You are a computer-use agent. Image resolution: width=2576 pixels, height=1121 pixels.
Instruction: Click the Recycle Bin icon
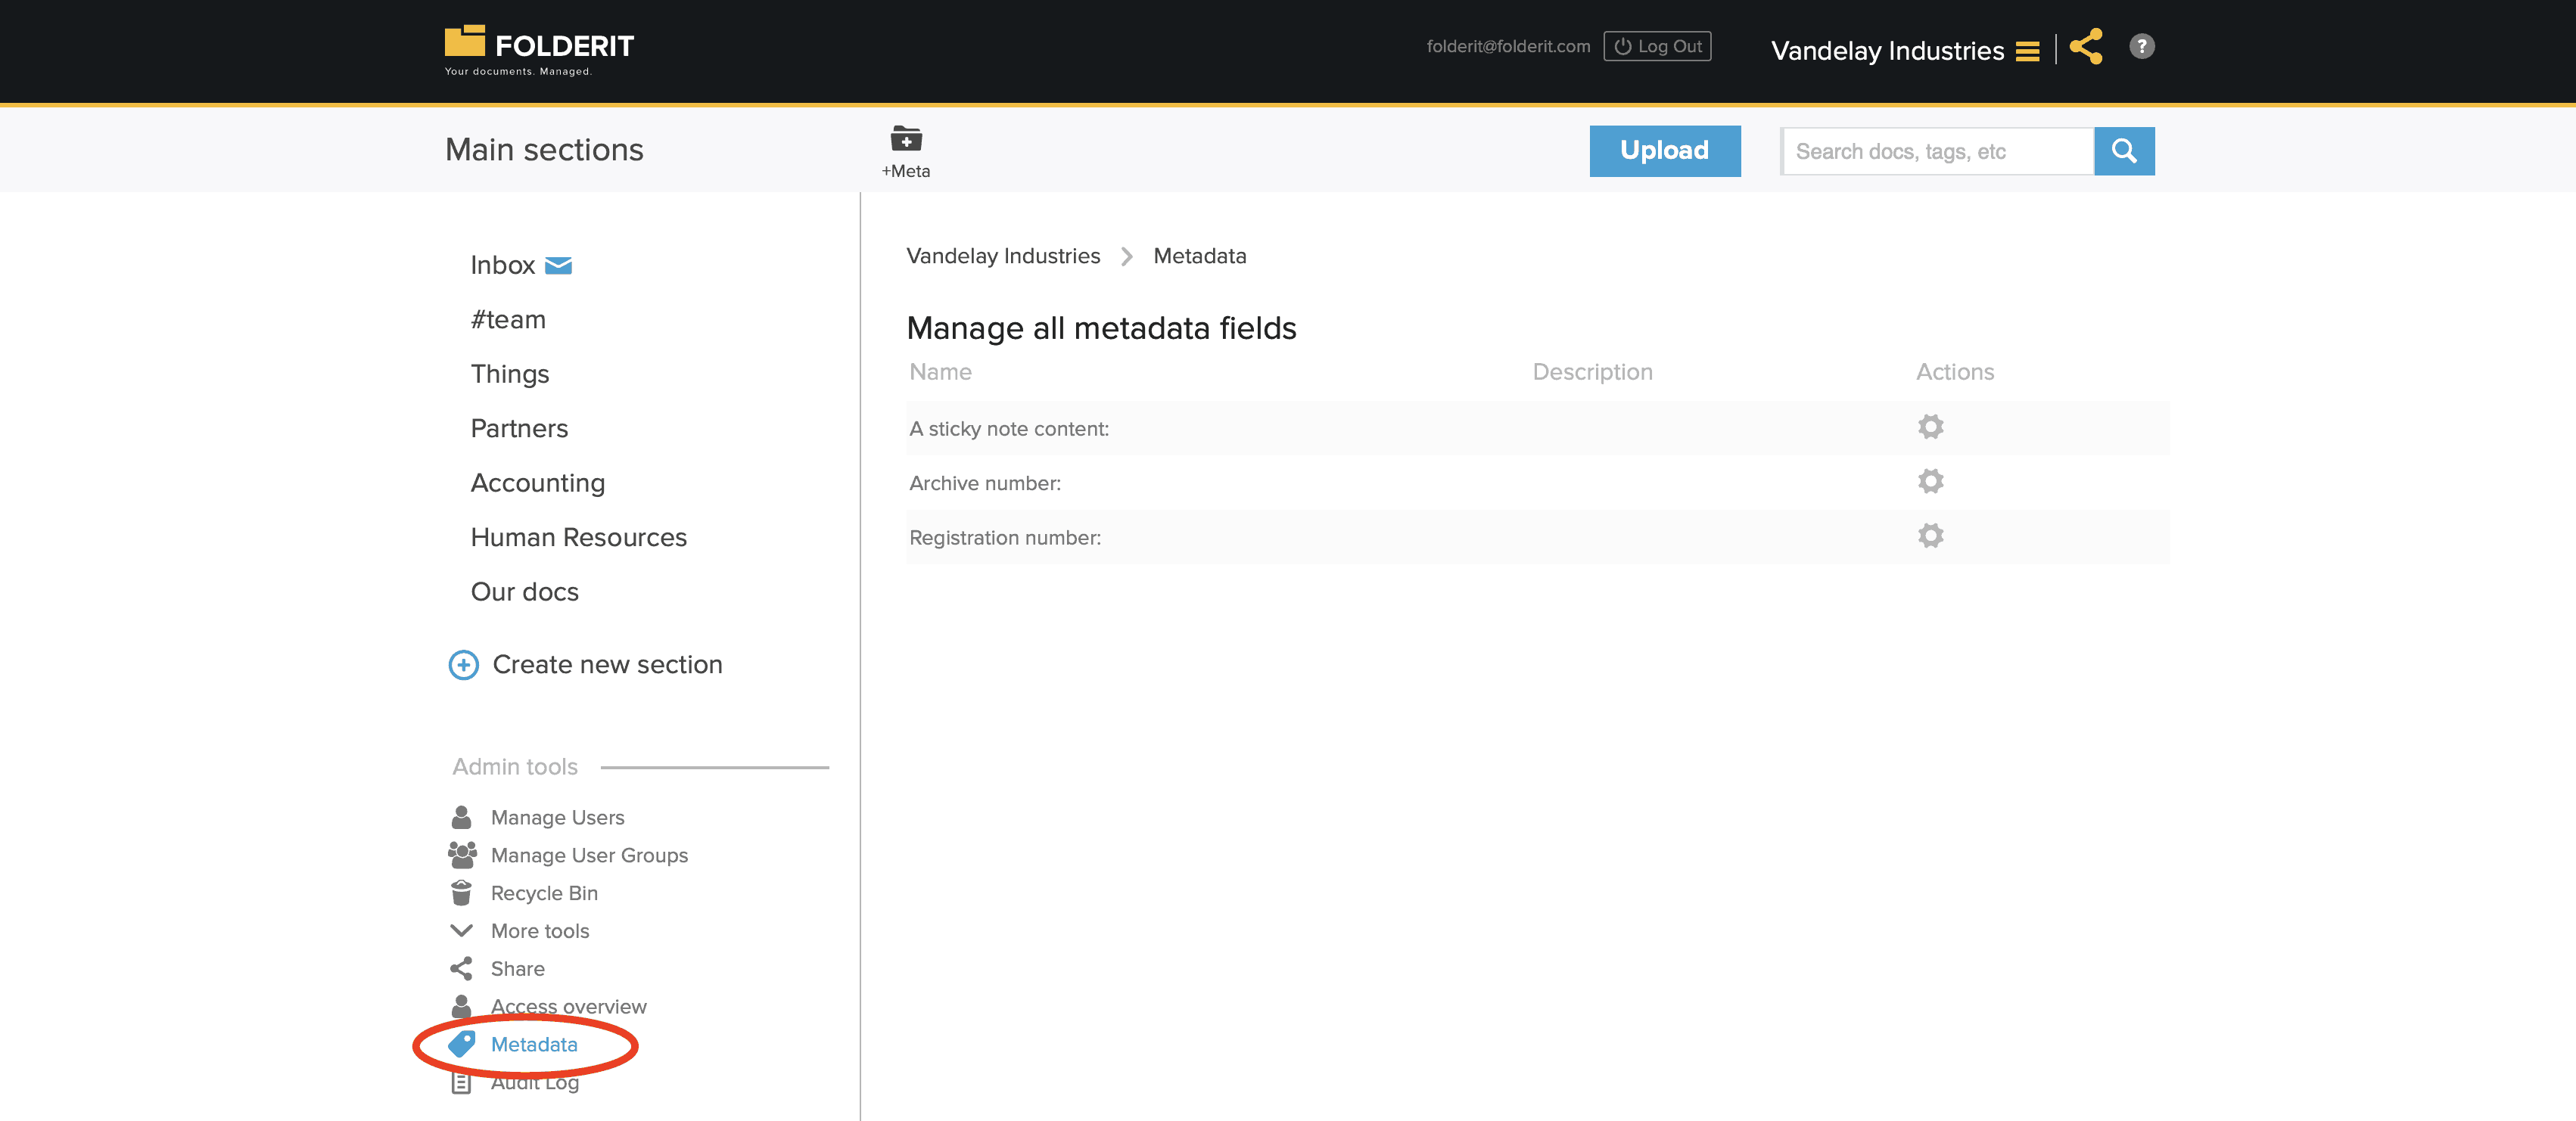(461, 893)
